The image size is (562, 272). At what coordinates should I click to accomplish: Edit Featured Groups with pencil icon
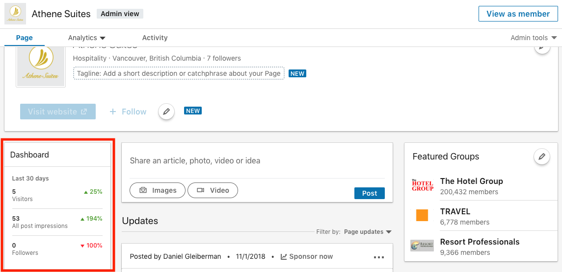pos(541,157)
